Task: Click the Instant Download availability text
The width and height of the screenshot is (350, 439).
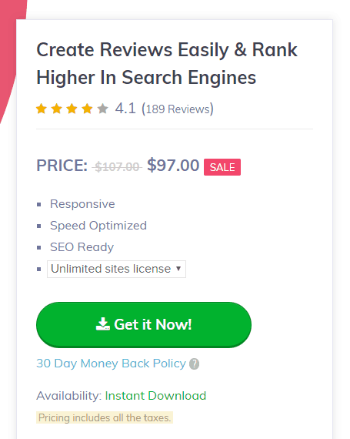Action: (155, 396)
